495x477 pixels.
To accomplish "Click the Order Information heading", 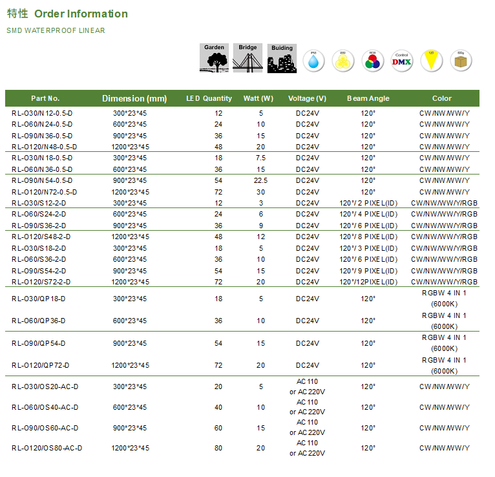I will 81,14.
